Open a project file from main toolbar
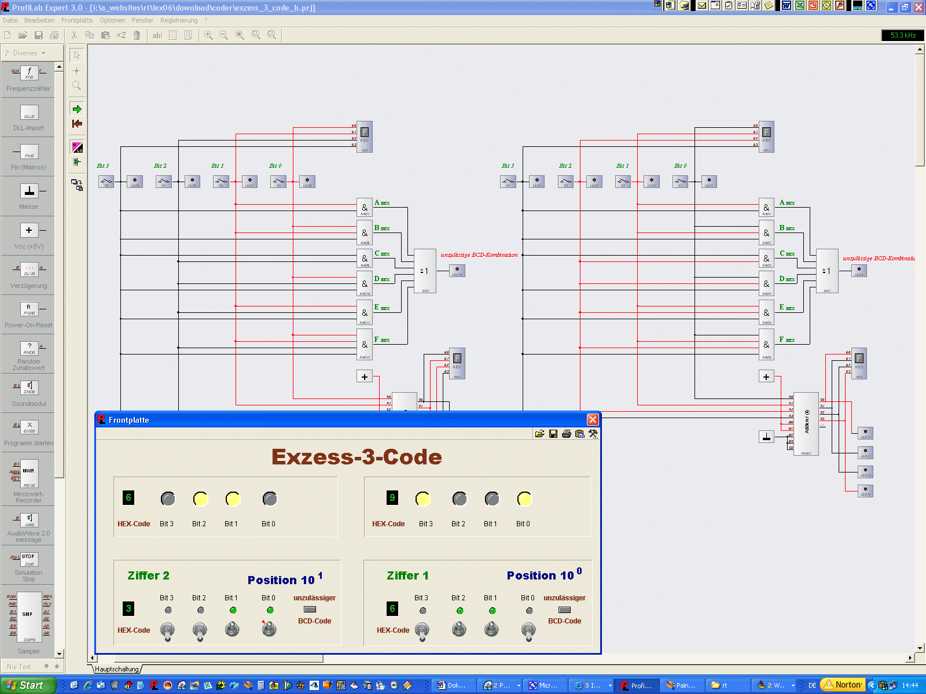Screen dimensions: 926x694 23,35
